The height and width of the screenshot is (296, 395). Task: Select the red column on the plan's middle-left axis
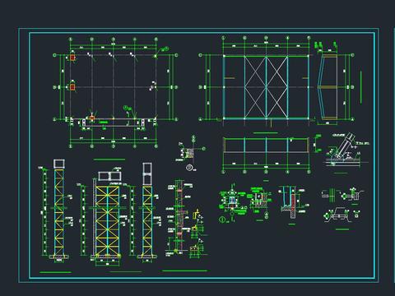point(72,87)
